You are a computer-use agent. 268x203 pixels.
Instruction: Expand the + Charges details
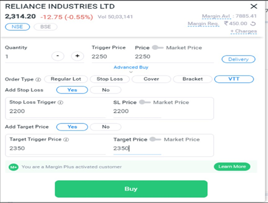click(243, 31)
